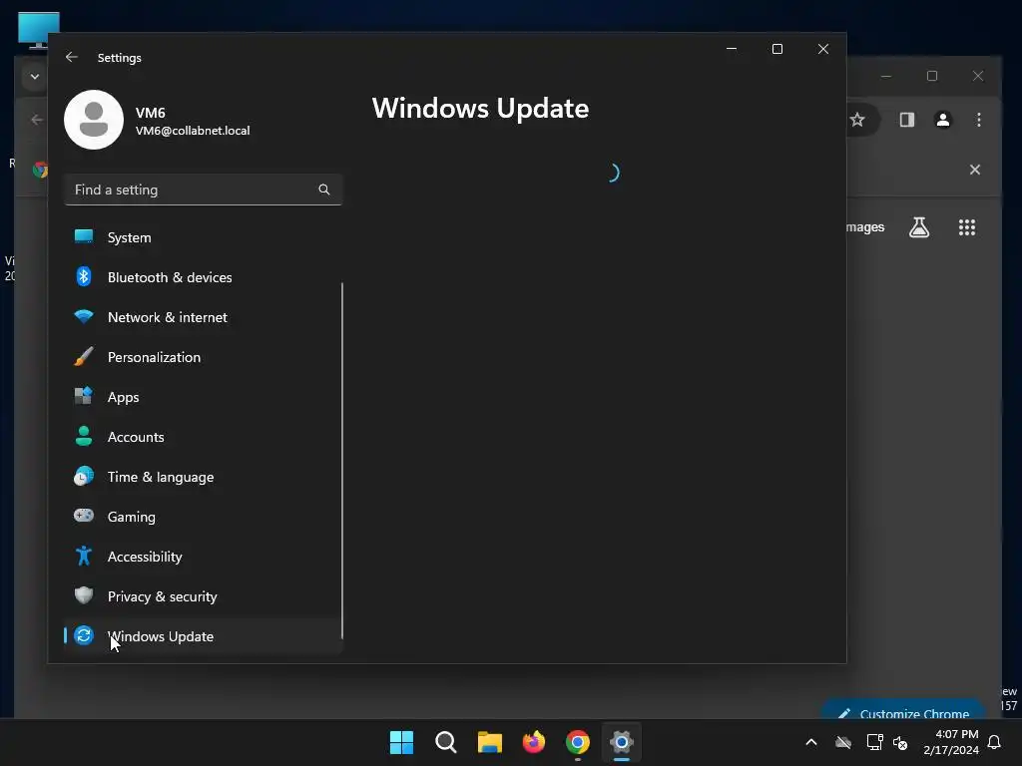Click the Settings sidebar scrollbar

point(342,461)
